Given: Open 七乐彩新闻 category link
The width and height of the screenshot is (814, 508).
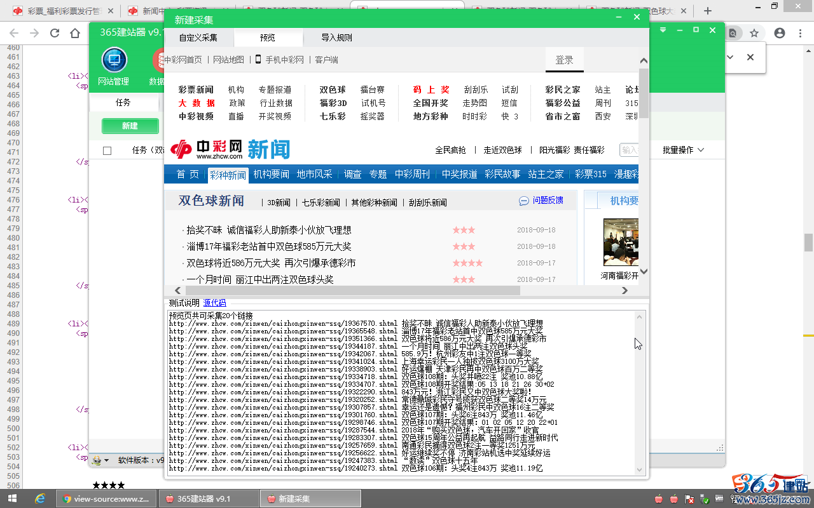Looking at the screenshot, I should tap(321, 203).
